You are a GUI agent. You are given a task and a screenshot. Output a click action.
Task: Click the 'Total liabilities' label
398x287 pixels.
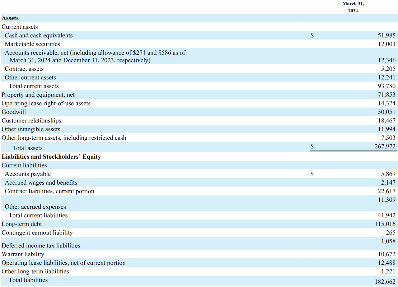28,280
